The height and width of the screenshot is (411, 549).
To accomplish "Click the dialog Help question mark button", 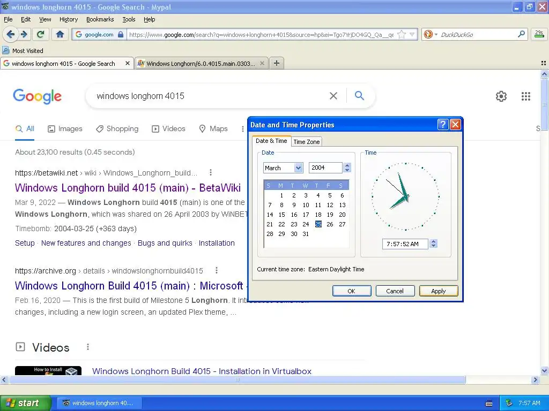I will (443, 124).
